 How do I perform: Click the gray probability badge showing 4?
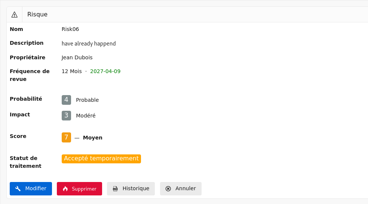point(66,100)
